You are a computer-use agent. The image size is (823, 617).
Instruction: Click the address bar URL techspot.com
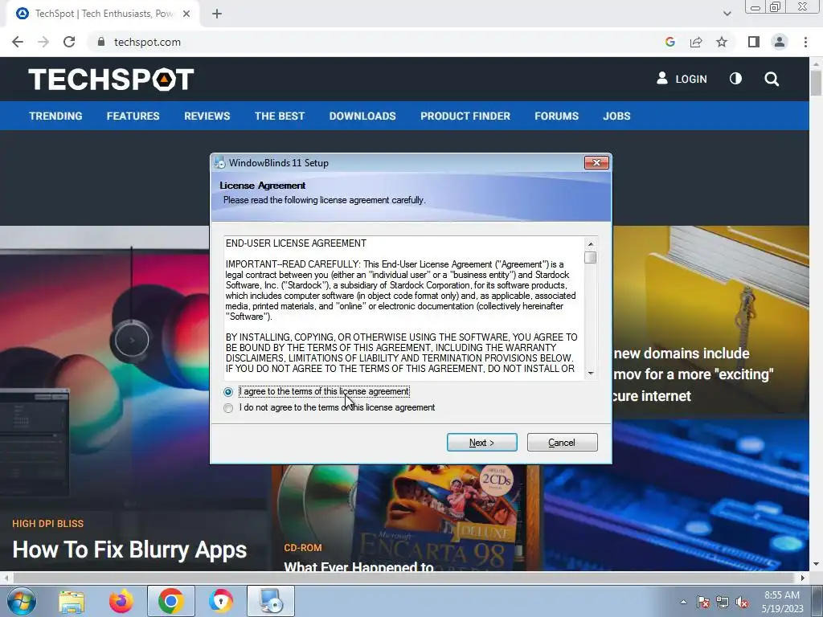click(148, 42)
